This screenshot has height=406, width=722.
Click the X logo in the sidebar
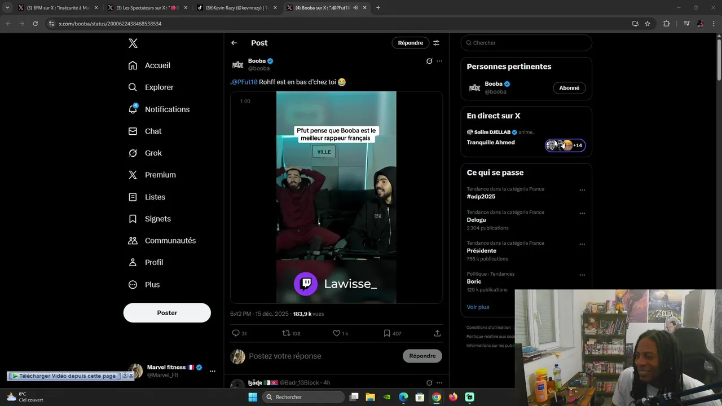point(133,43)
